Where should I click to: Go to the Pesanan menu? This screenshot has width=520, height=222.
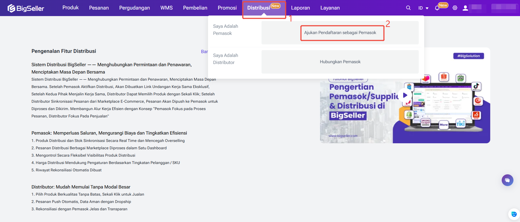99,8
